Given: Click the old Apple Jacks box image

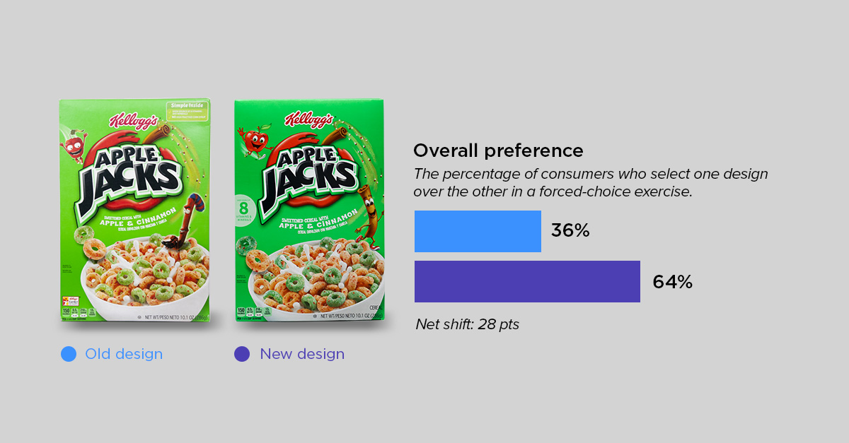Looking at the screenshot, I should 135,211.
